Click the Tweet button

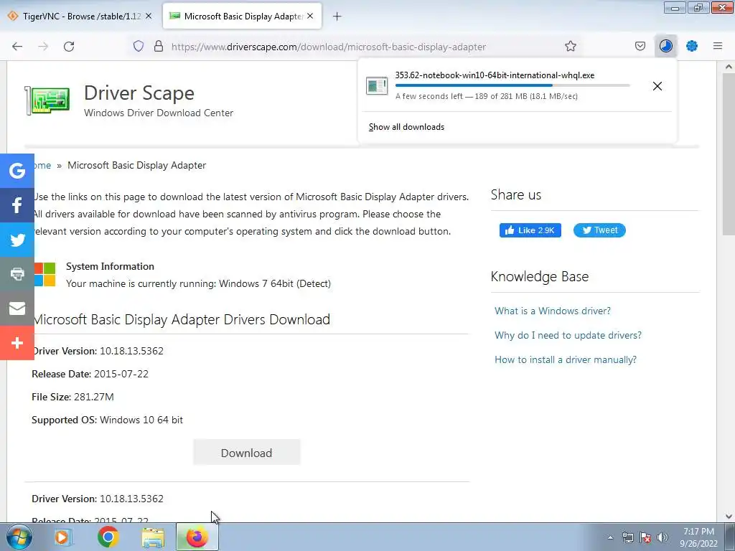point(599,230)
